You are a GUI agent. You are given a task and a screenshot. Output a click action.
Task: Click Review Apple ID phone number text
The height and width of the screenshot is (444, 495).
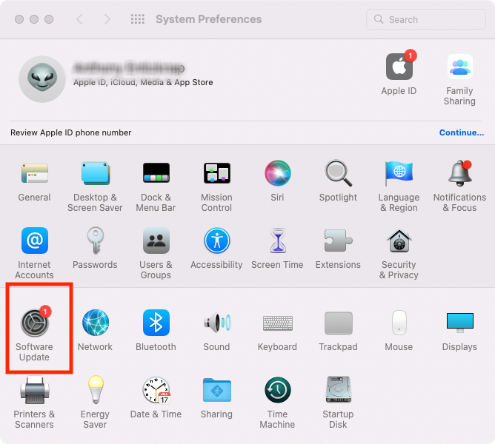click(x=71, y=132)
